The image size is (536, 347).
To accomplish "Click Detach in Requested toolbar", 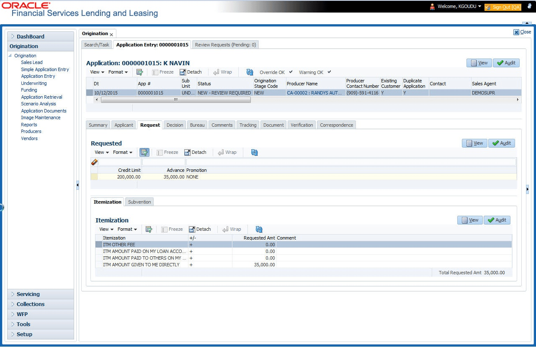I will click(x=195, y=152).
